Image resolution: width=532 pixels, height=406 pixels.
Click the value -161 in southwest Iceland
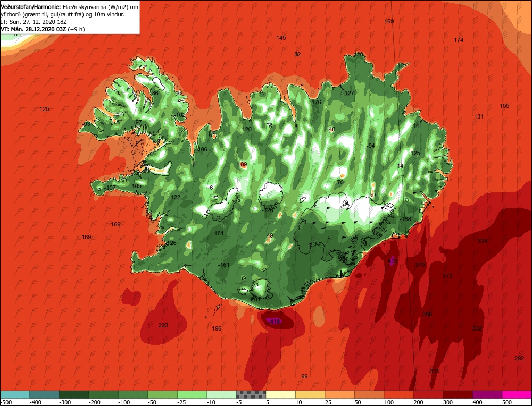coord(224,265)
